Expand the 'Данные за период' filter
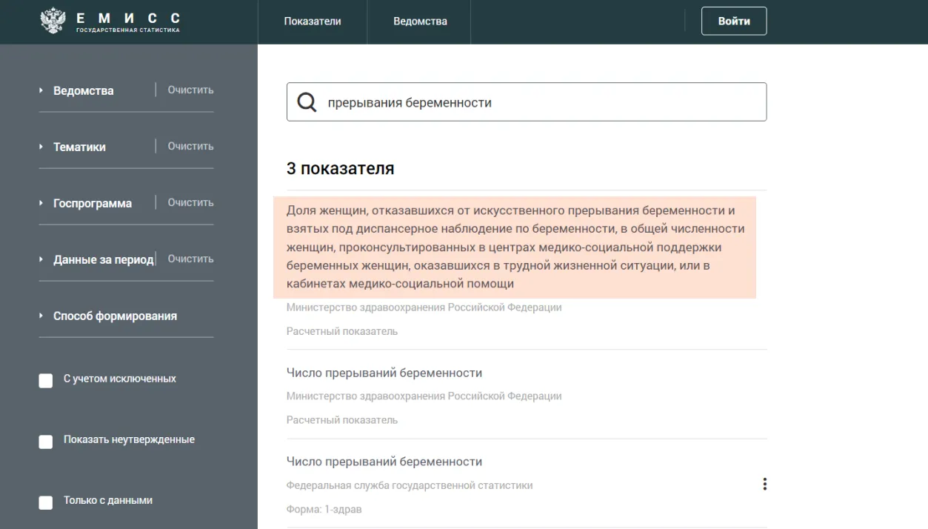928x529 pixels. click(x=103, y=259)
